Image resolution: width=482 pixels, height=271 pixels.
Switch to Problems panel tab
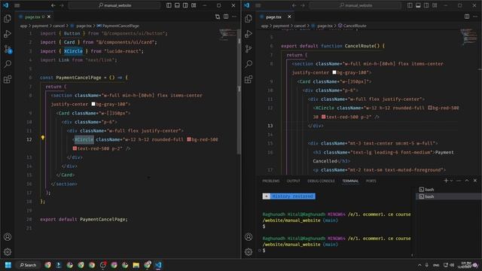tap(271, 181)
